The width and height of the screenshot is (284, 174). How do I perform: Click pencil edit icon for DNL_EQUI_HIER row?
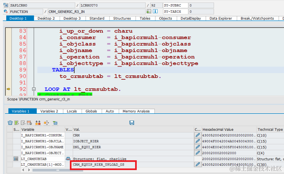coord(198,147)
